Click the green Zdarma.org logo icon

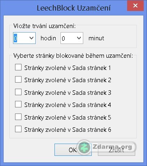(x=84, y=148)
